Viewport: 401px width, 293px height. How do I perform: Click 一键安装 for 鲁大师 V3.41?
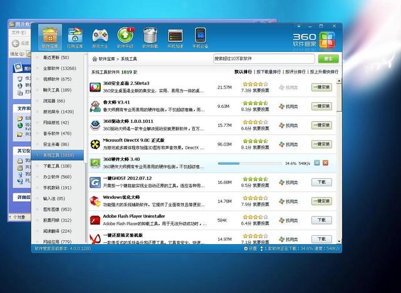pyautogui.click(x=321, y=106)
